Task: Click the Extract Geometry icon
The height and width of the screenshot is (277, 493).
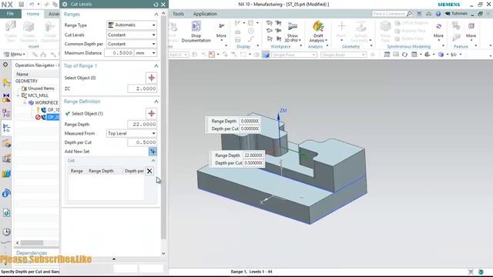Action: [360, 32]
